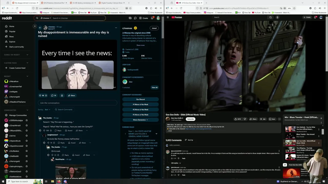The height and width of the screenshot is (184, 328).
Task: Open options for Blues Traveler Run-Around playlist item
Action: (319, 136)
